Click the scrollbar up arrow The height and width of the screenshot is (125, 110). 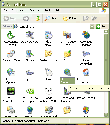tap(106, 32)
